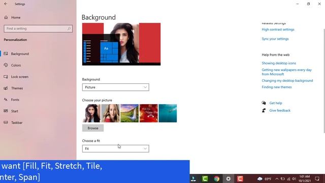
Task: Open the Background type dropdown showing Picture
Action: (115, 87)
